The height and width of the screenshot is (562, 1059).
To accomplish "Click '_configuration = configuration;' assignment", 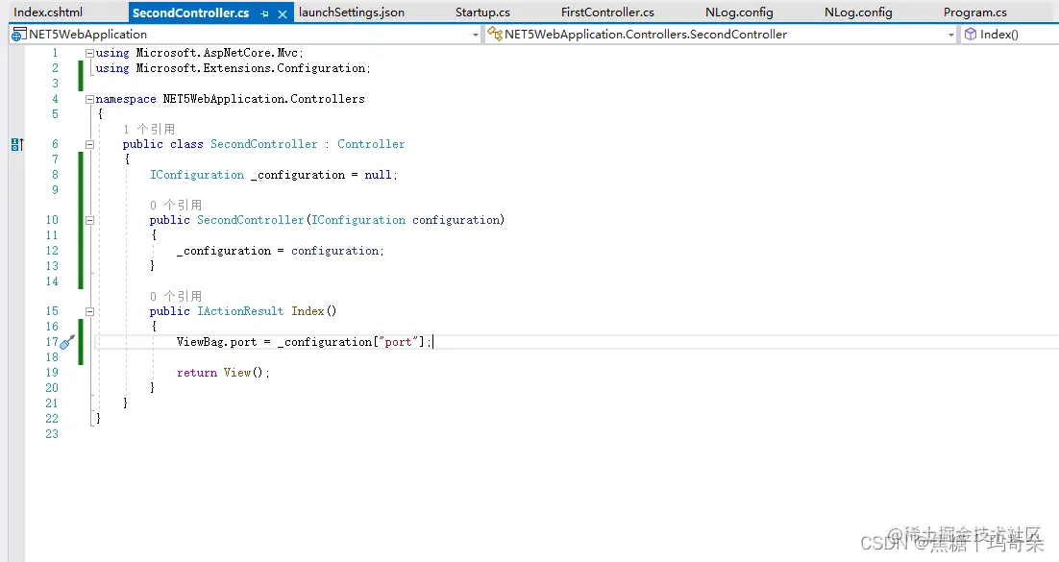I will point(281,251).
